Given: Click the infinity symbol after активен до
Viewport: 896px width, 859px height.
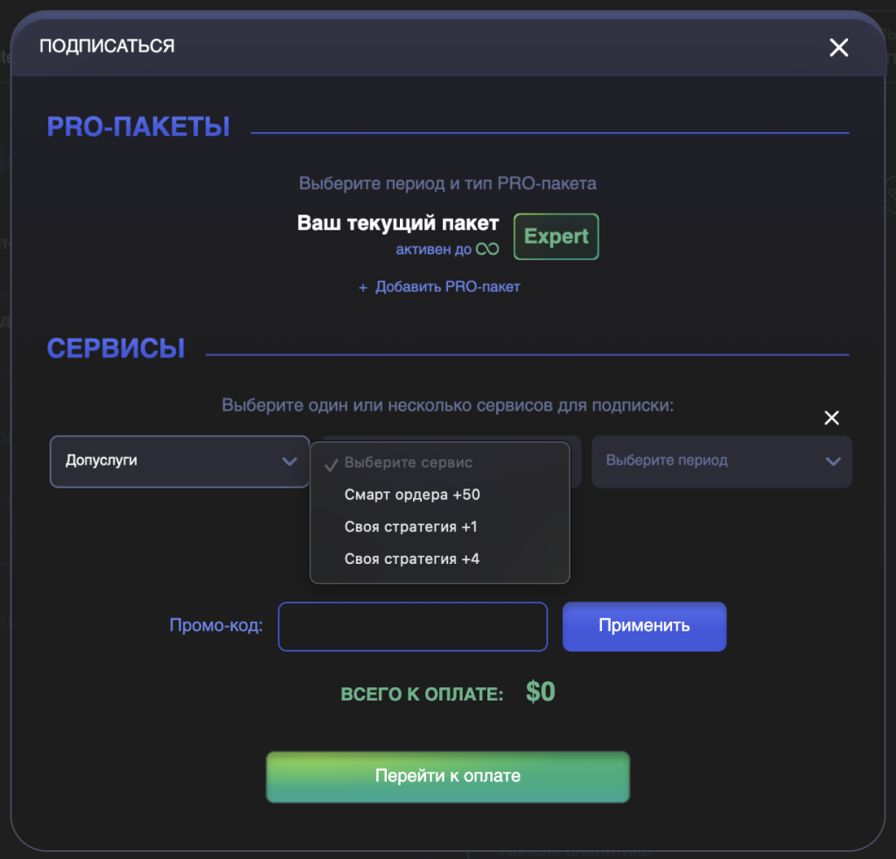Looking at the screenshot, I should point(487,250).
